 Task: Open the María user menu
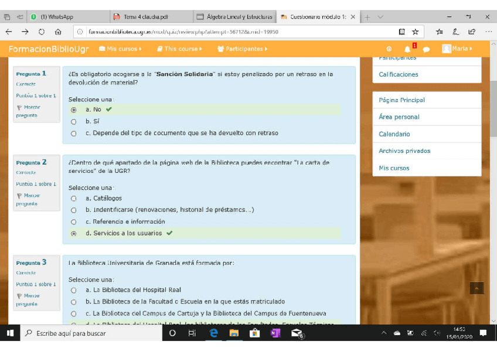pyautogui.click(x=457, y=49)
